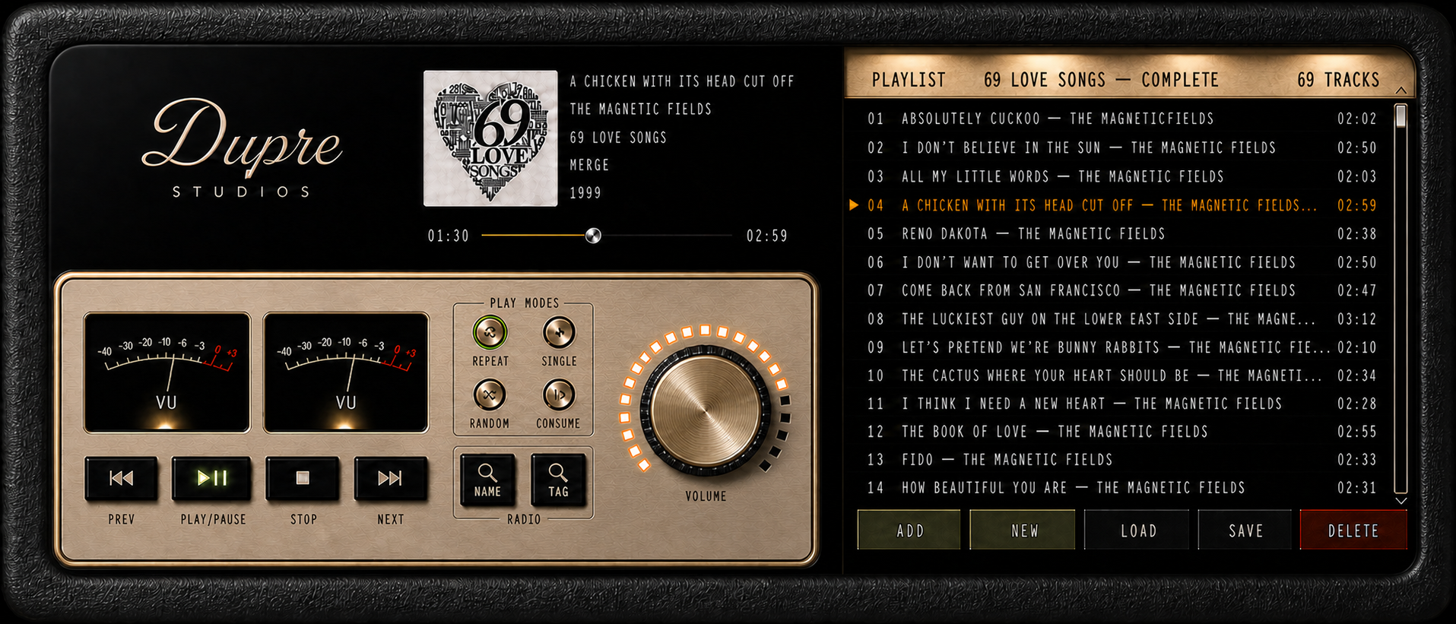
Task: Select track 02 I Don't Believe in the Sun
Action: tap(1122, 147)
